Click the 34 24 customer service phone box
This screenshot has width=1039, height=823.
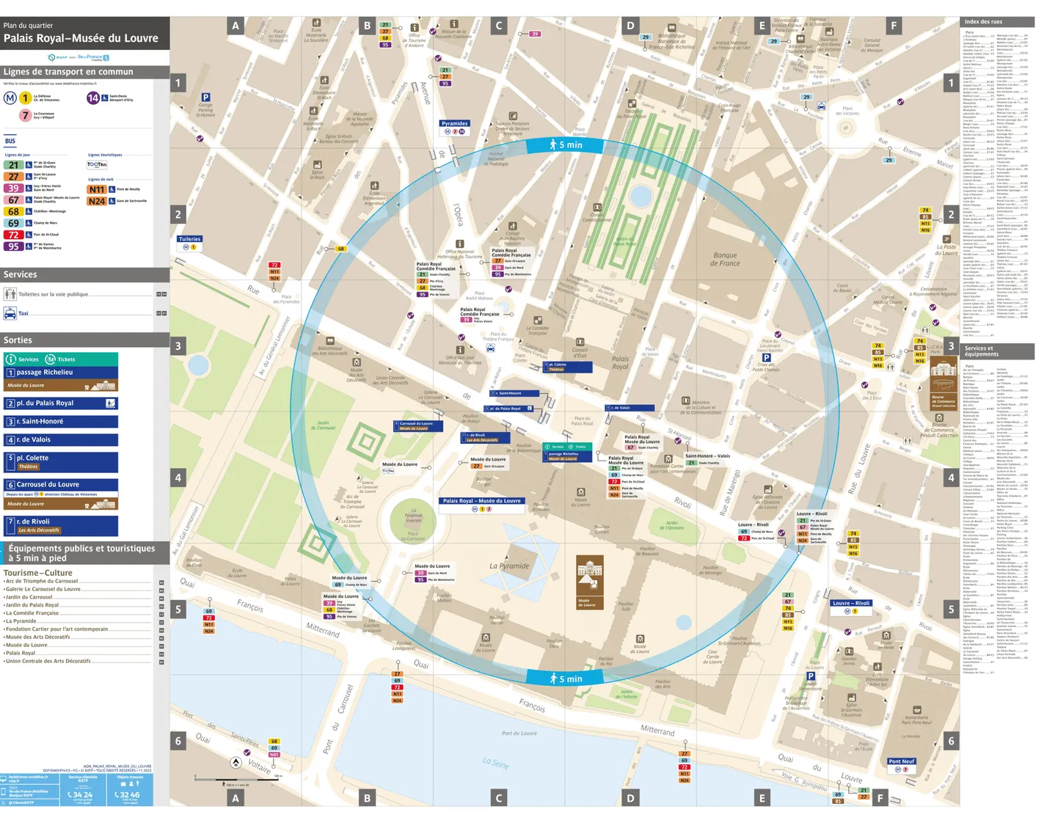point(82,791)
